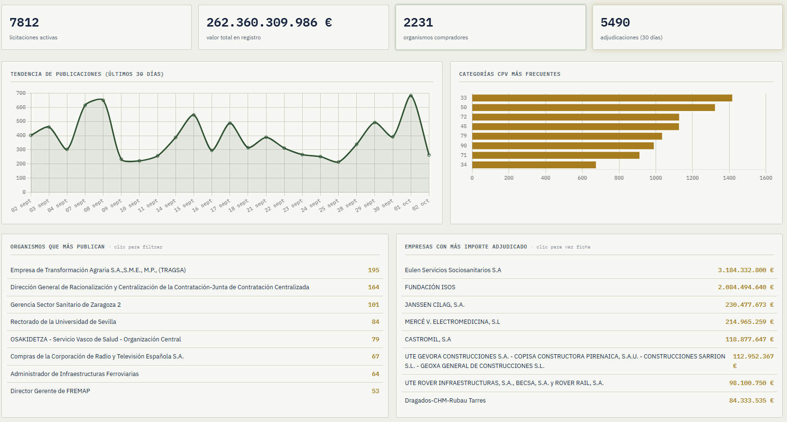The image size is (787, 422).
Task: Filter by Junta de Contratación Centralizada row
Action: tap(195, 287)
